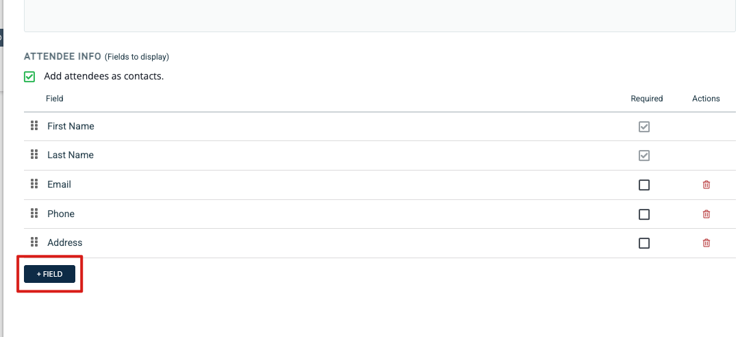Image resolution: width=740 pixels, height=337 pixels.
Task: Click the Required column header
Action: 646,99
